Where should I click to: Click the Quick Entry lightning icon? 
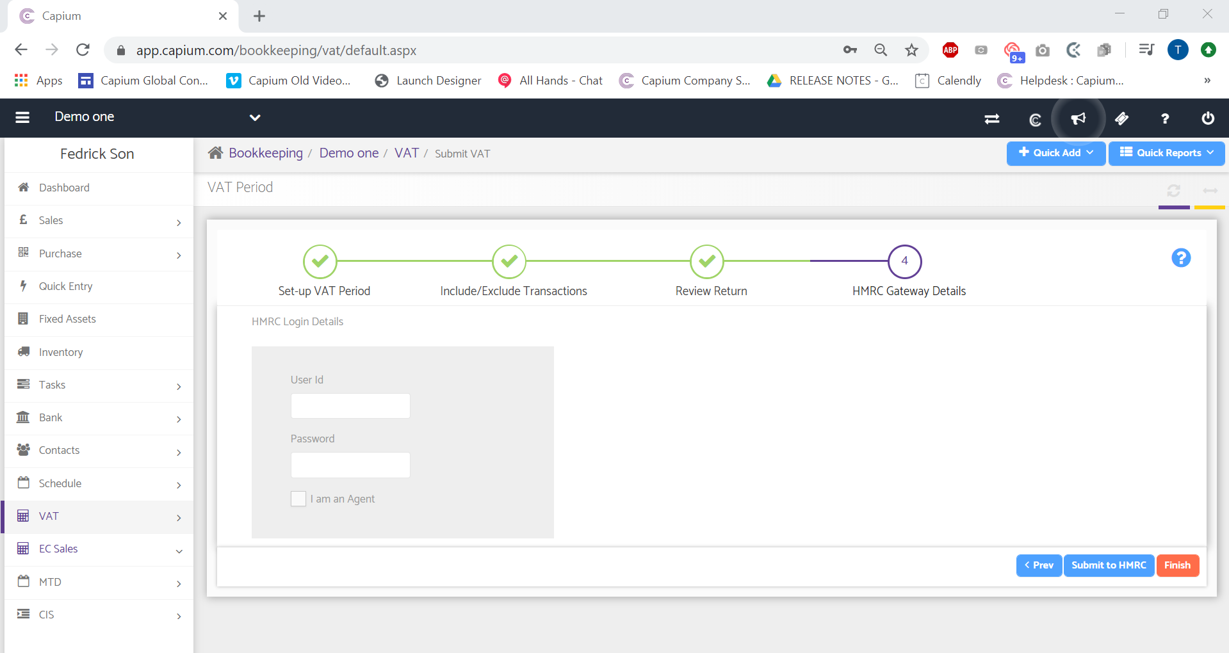[24, 286]
